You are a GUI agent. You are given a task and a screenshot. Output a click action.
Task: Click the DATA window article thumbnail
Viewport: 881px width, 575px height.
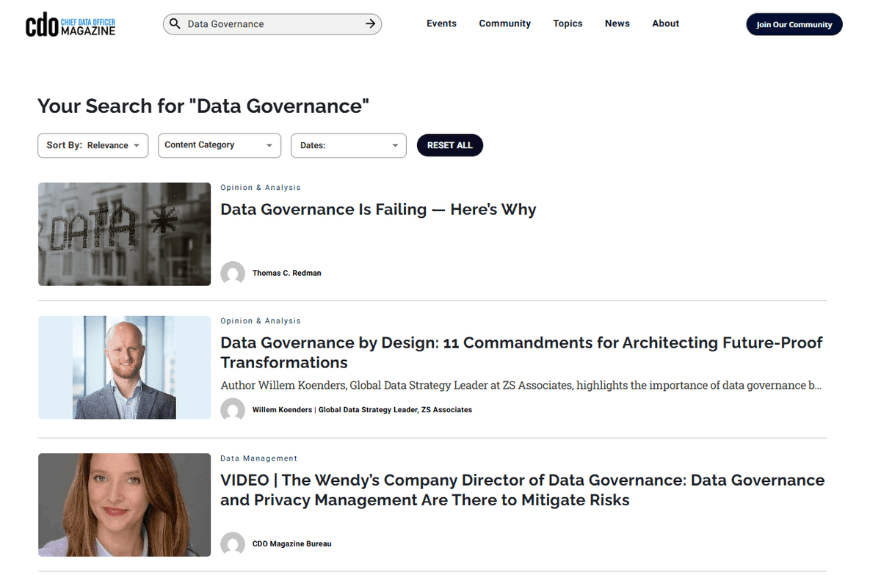click(x=124, y=234)
